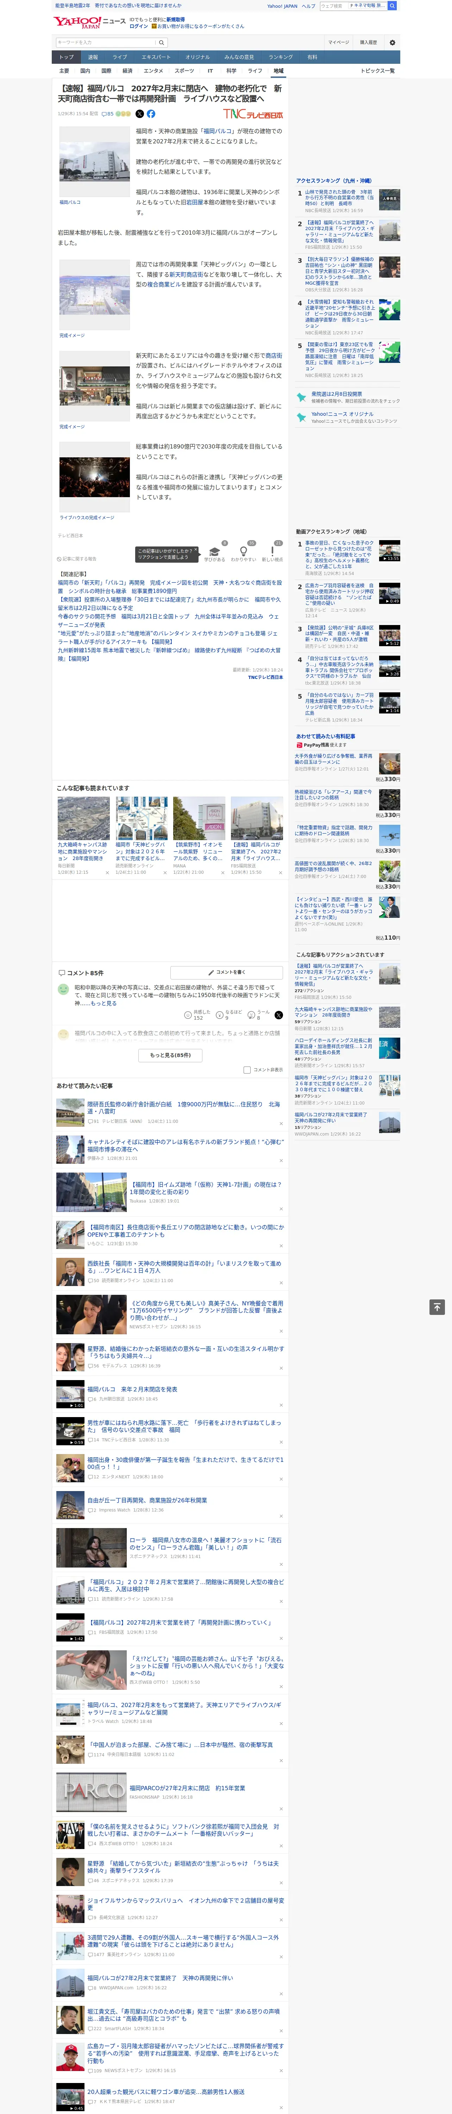The height and width of the screenshot is (2114, 452).
Task: Select the スポーツ category
Action: (x=184, y=70)
